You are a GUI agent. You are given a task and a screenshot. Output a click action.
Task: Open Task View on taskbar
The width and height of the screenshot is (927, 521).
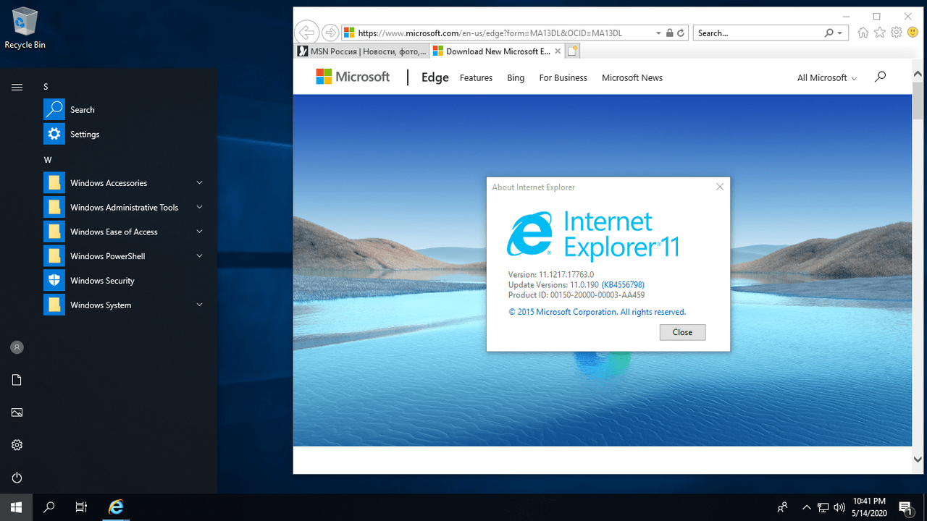(82, 507)
